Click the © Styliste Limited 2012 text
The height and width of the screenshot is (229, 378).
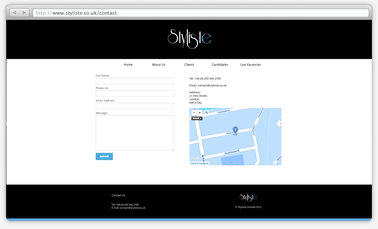248,207
